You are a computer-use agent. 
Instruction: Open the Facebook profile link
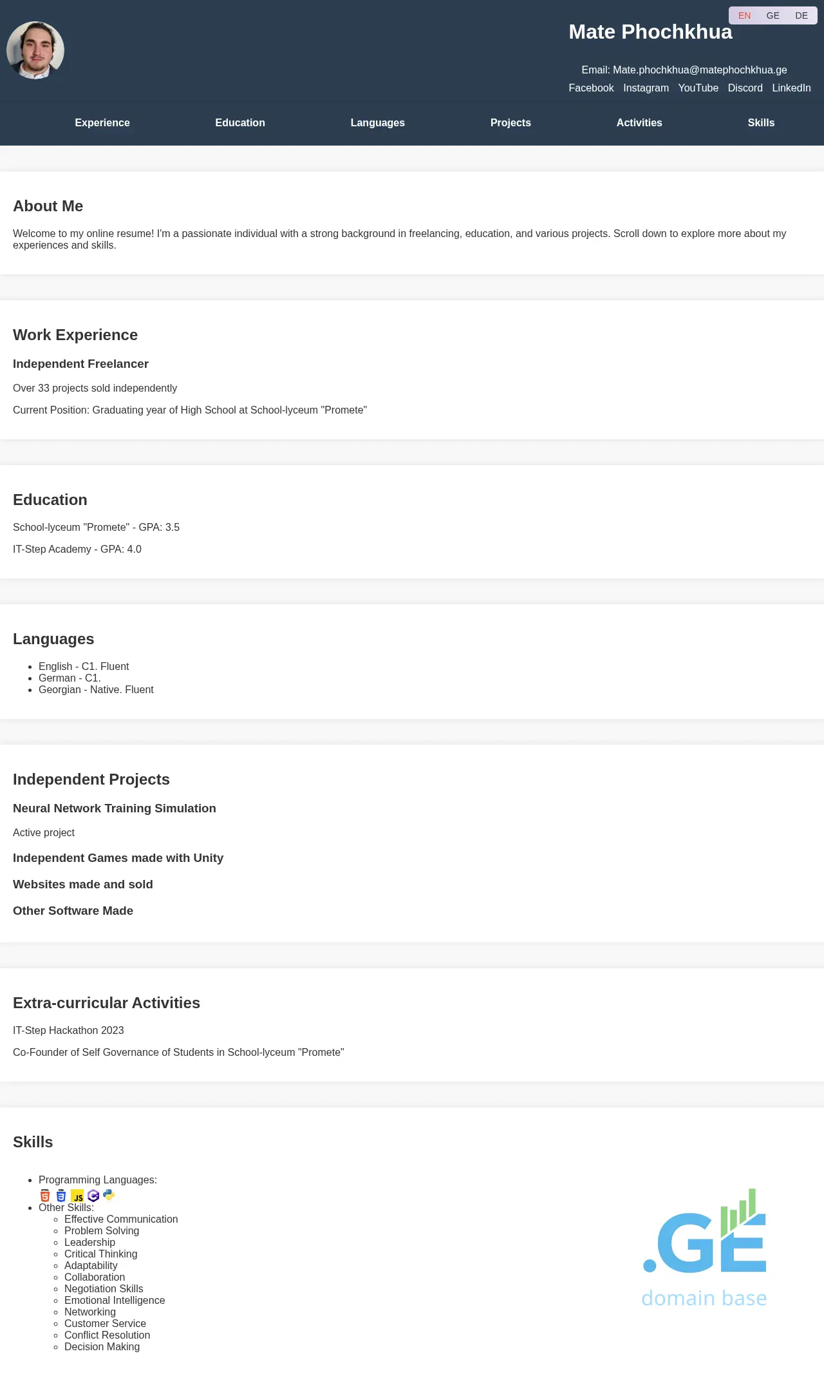click(x=591, y=88)
